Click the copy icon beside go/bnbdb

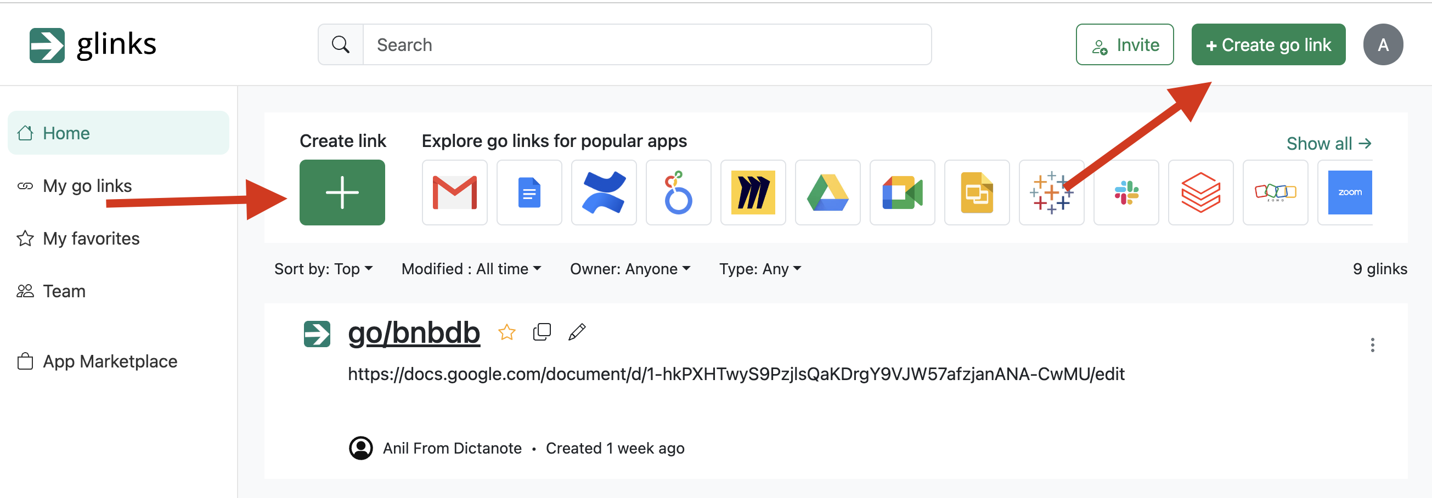click(x=542, y=332)
